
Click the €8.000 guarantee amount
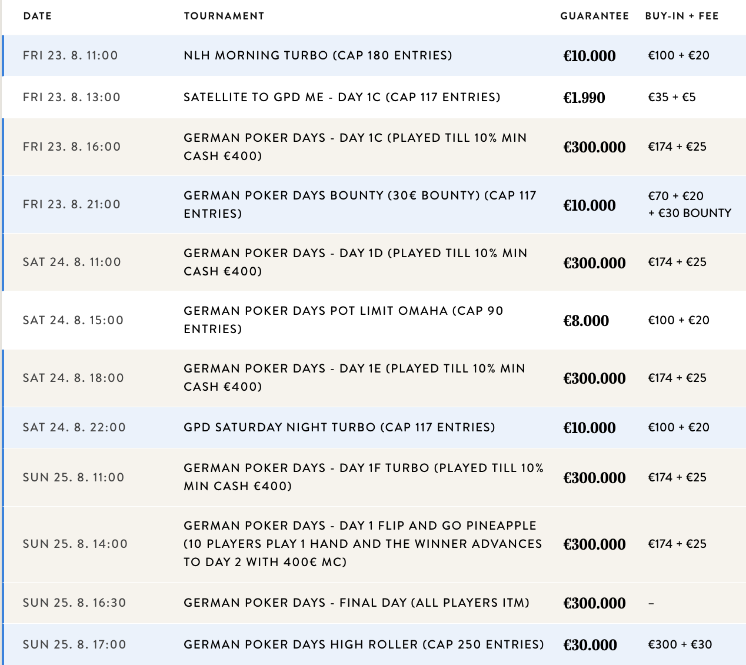tap(586, 321)
